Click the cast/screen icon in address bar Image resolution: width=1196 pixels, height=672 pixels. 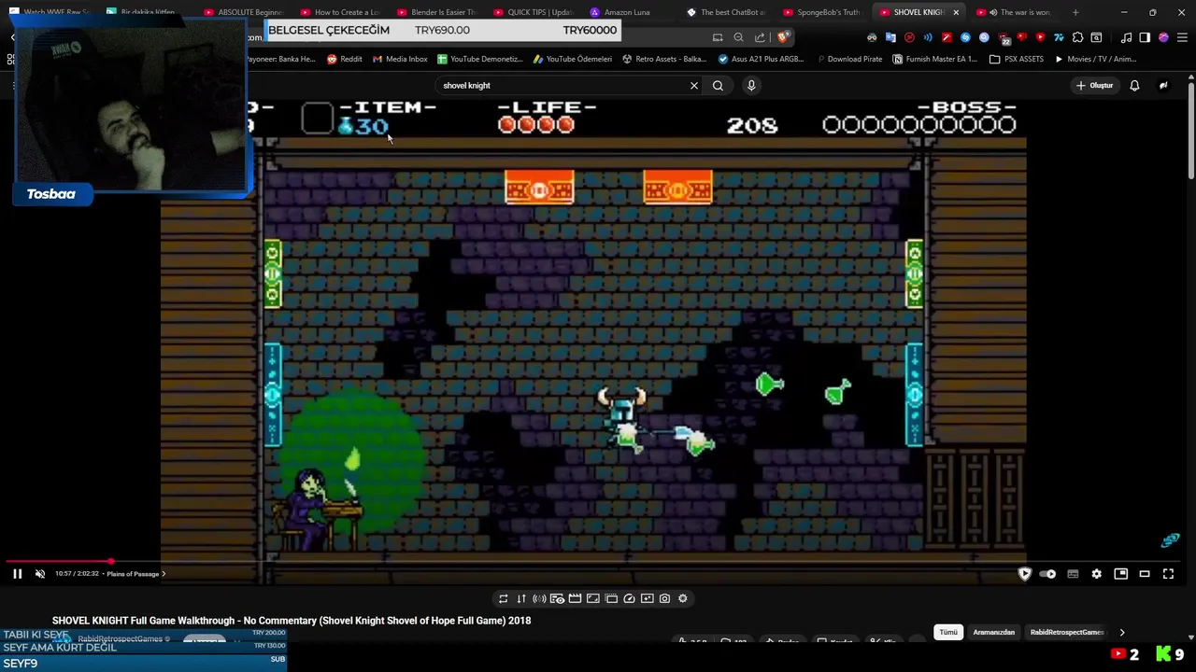(x=718, y=37)
